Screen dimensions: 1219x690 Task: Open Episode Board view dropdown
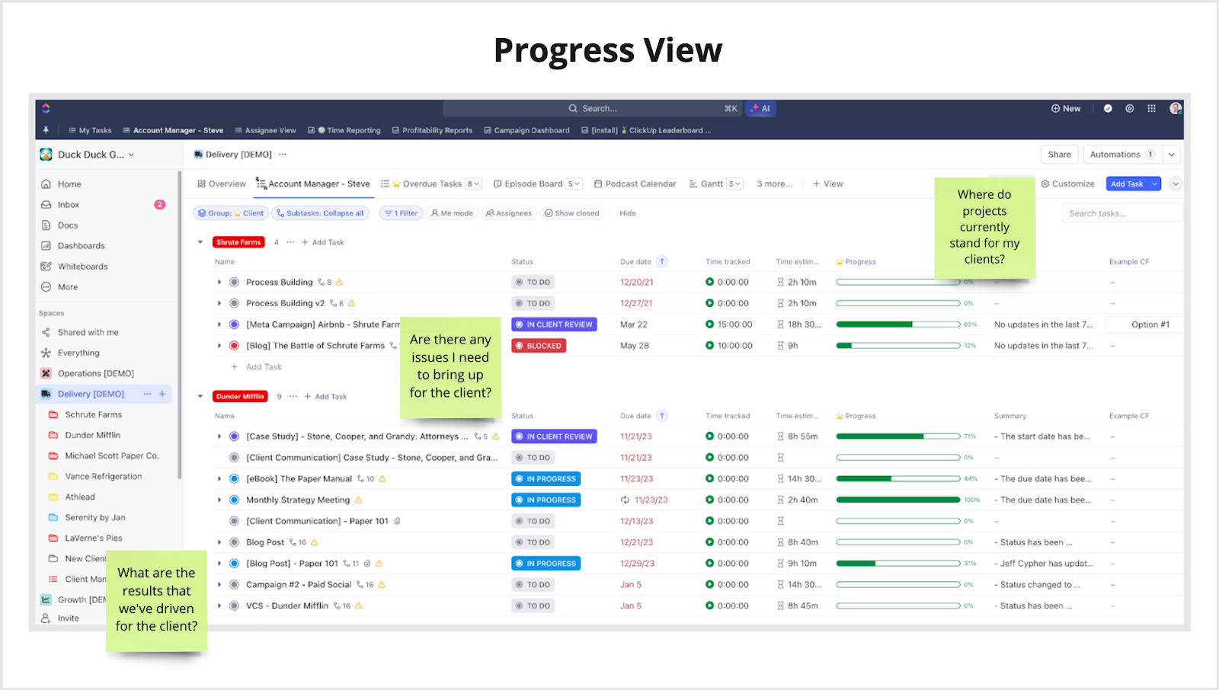[x=574, y=184]
